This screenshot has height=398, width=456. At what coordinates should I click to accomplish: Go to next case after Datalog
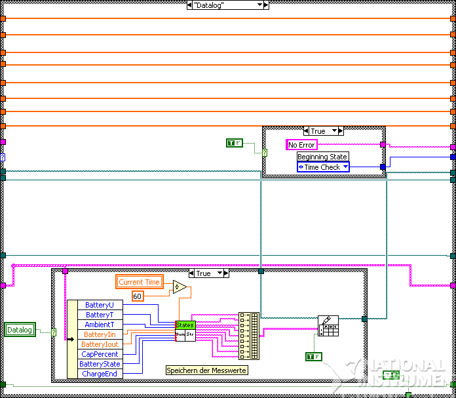(x=265, y=5)
